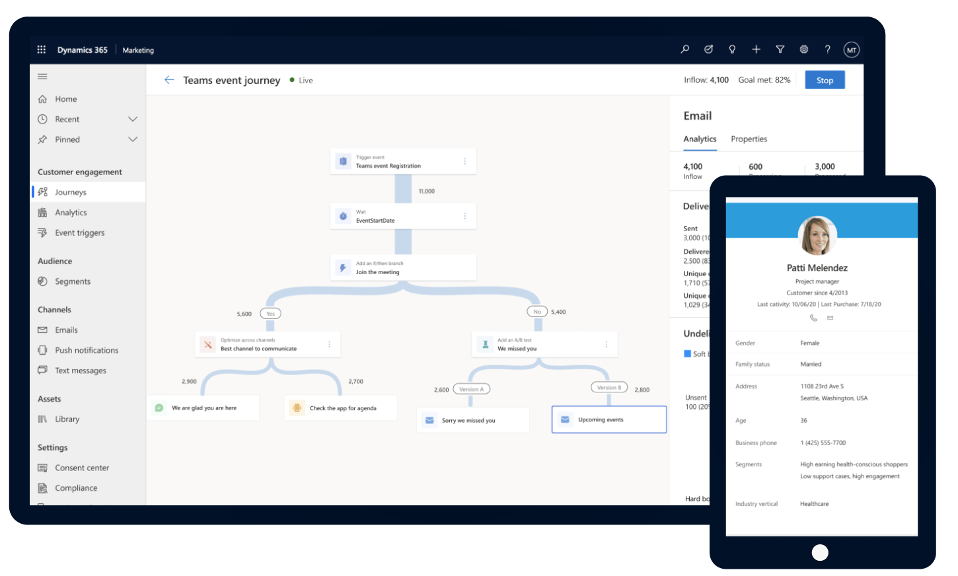Select the Join the meeting branch tile
Viewport: 958px width, 576px height.
tap(403, 268)
